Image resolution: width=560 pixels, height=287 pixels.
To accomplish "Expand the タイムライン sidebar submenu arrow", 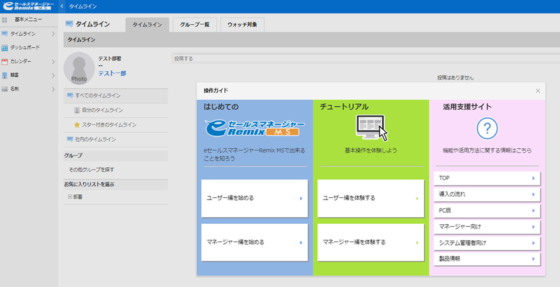I will [53, 34].
